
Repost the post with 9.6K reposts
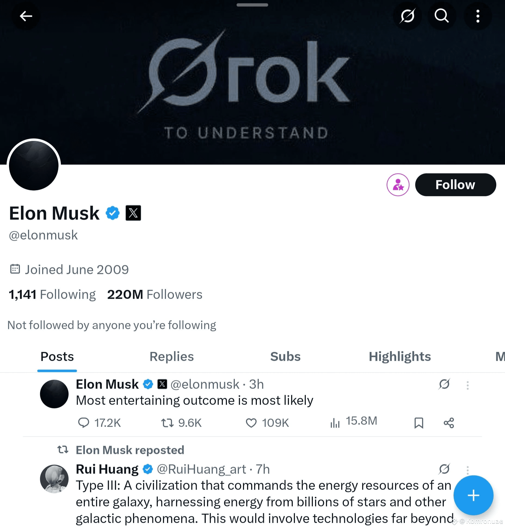(181, 423)
